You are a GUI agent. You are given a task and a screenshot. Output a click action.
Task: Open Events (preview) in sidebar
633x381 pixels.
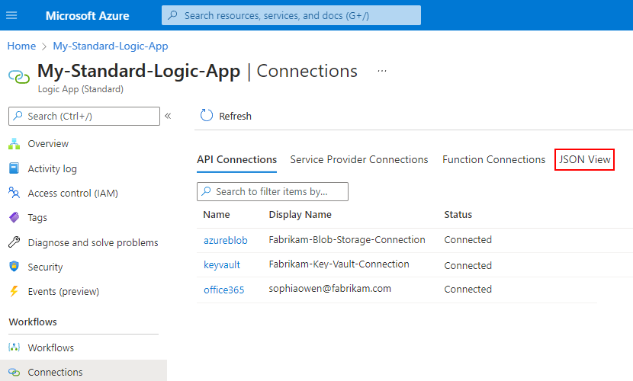63,292
